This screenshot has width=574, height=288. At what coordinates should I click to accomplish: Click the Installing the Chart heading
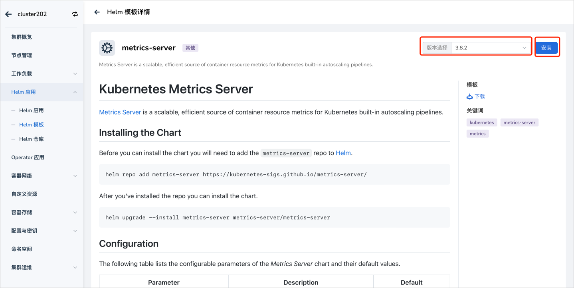140,133
